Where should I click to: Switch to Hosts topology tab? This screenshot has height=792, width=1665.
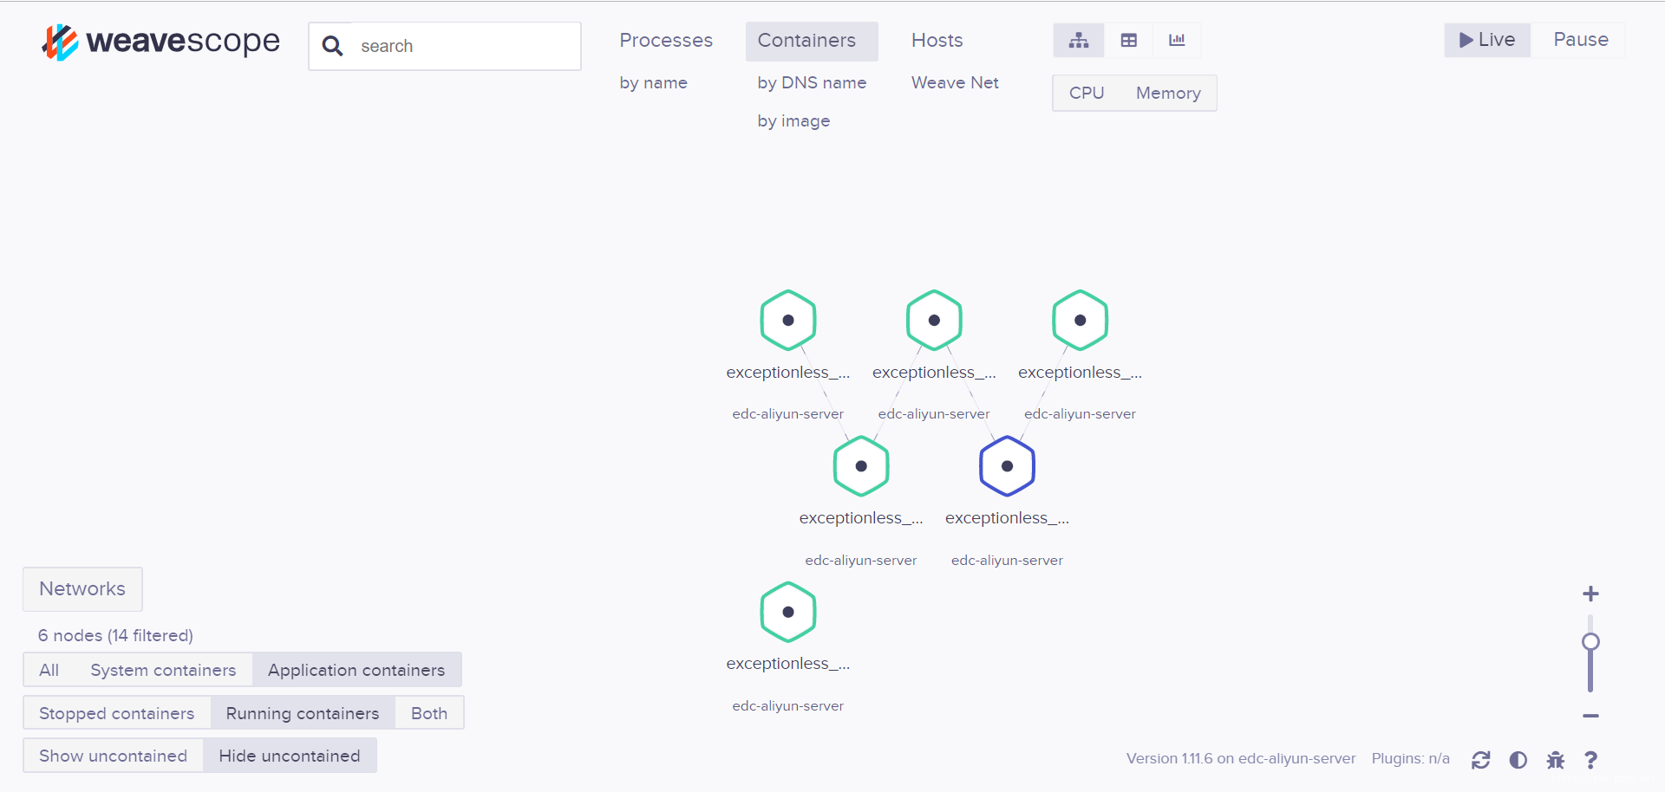pos(937,41)
